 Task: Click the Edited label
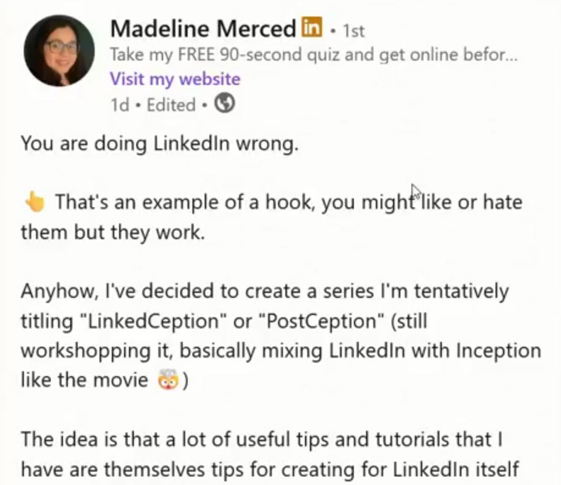(x=171, y=105)
